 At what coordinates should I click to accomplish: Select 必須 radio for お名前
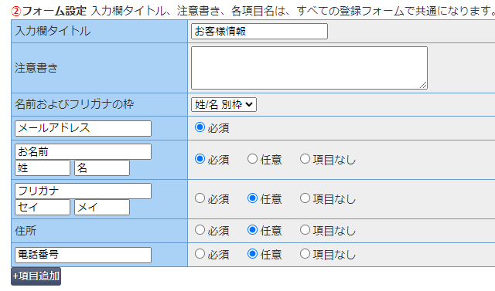[x=200, y=159]
